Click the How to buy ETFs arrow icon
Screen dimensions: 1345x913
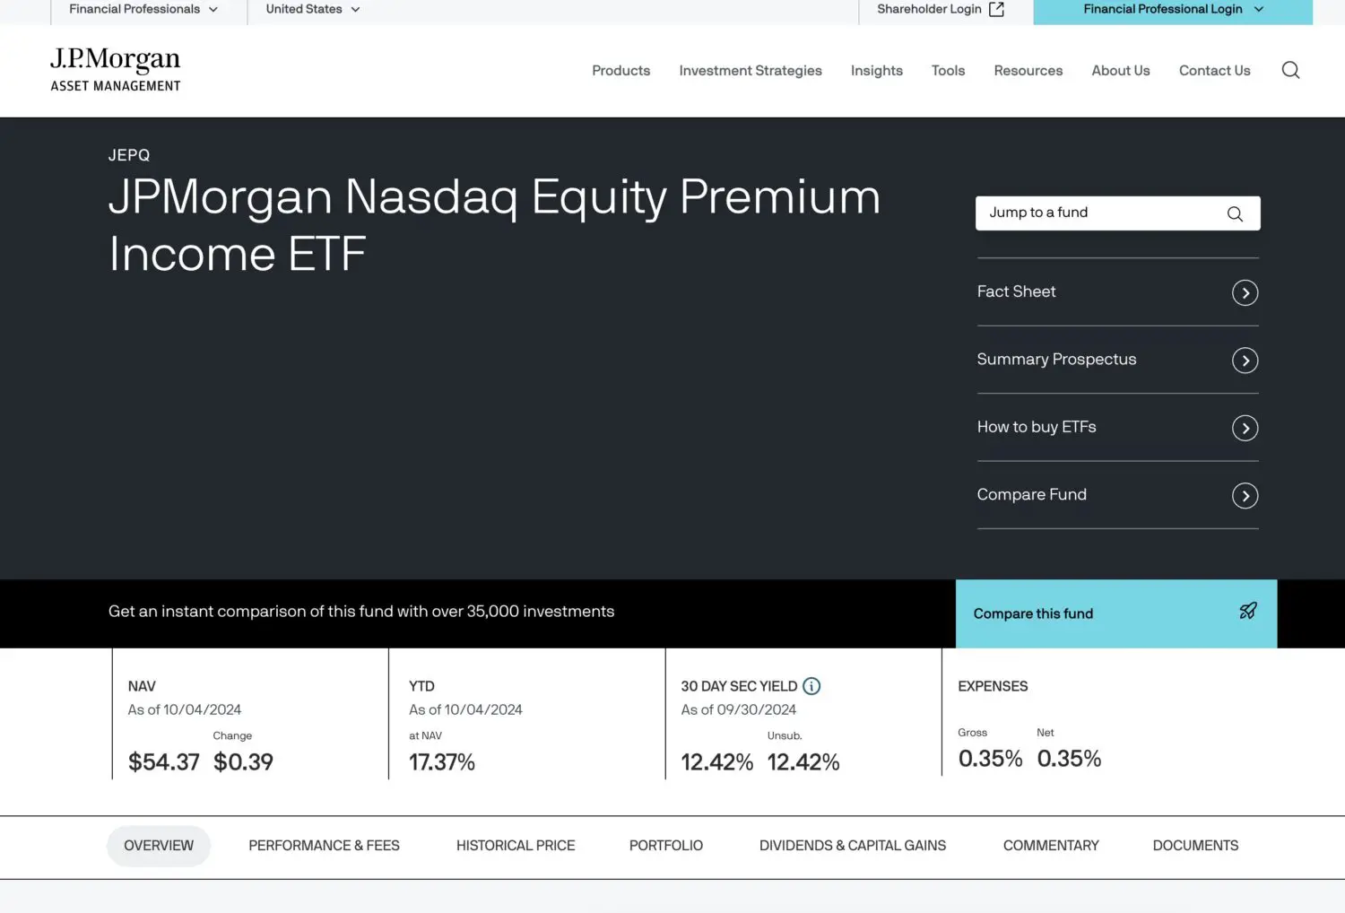coord(1245,428)
